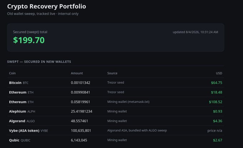This screenshot has height=148, width=243.
Task: Click the 'price n/a' Vybe value
Action: [215, 131]
